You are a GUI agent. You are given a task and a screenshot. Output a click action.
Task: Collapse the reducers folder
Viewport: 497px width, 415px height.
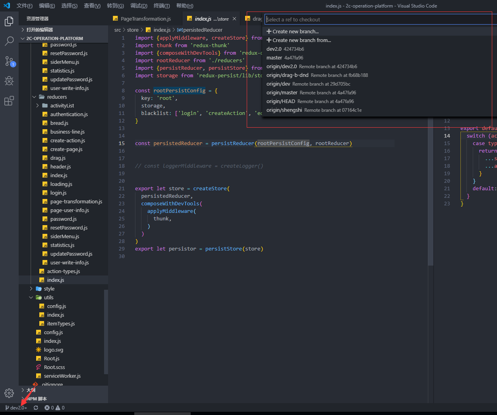pyautogui.click(x=57, y=97)
